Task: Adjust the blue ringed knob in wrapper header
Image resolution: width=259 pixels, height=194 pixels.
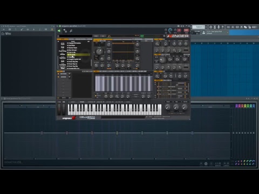Action: (170, 30)
